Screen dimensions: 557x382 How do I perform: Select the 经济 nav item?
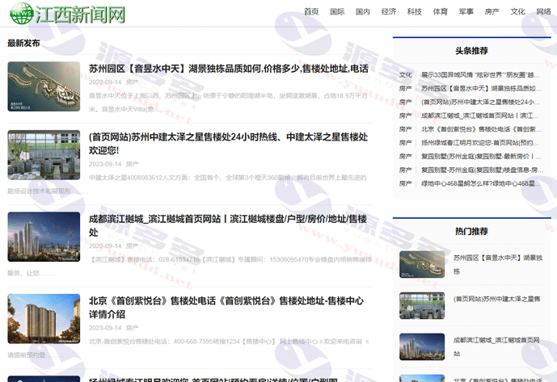pyautogui.click(x=389, y=12)
